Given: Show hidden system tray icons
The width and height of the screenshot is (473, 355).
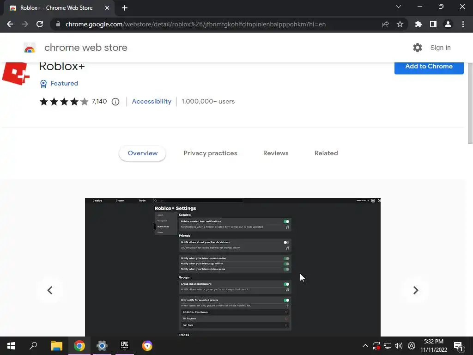Looking at the screenshot, I should [365, 346].
